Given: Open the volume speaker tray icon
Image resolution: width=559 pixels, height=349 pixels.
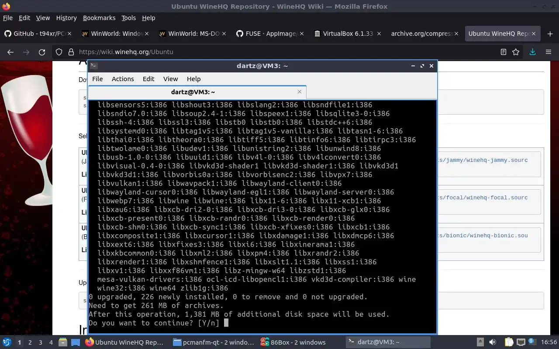Looking at the screenshot, I should tap(493, 342).
